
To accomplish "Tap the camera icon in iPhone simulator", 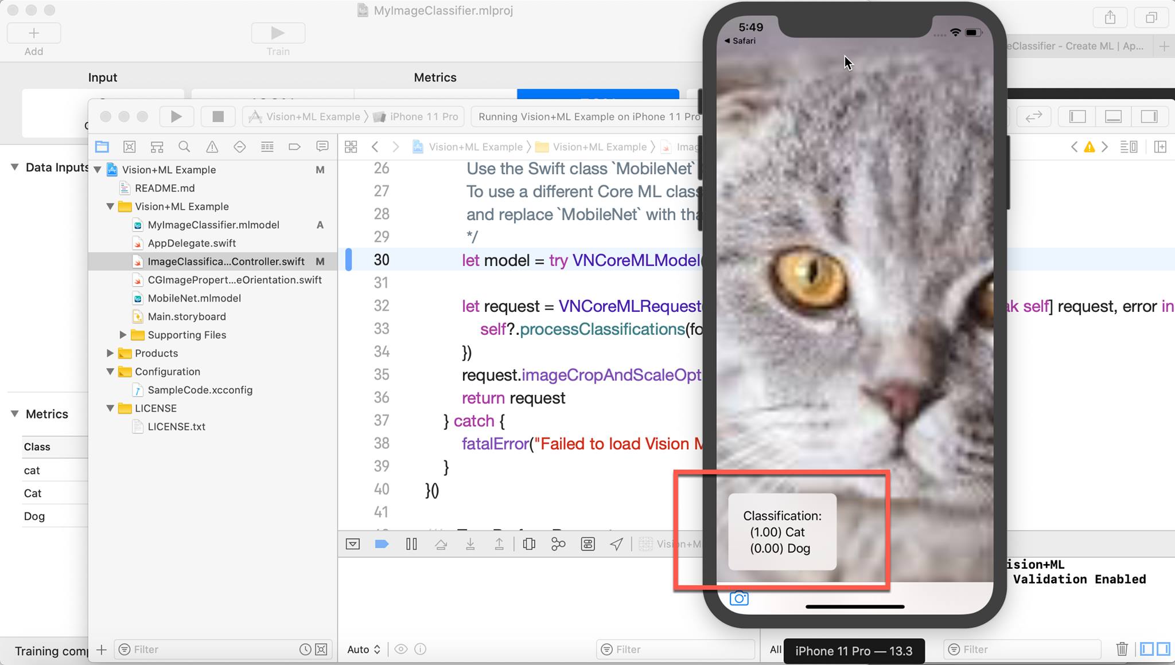I will point(739,598).
